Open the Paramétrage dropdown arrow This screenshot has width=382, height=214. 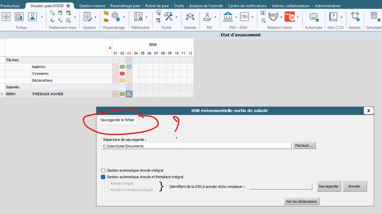[124, 17]
